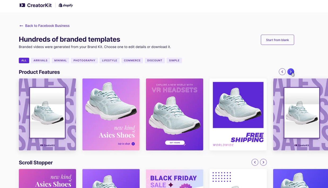Image resolution: width=328 pixels, height=188 pixels.
Task: Select the COMMERCE filter tag
Action: (132, 61)
